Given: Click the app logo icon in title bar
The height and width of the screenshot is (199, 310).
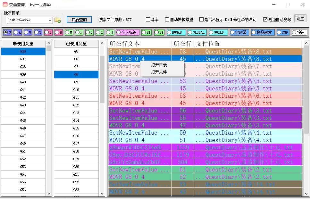Looking at the screenshot, I should pos(5,4).
